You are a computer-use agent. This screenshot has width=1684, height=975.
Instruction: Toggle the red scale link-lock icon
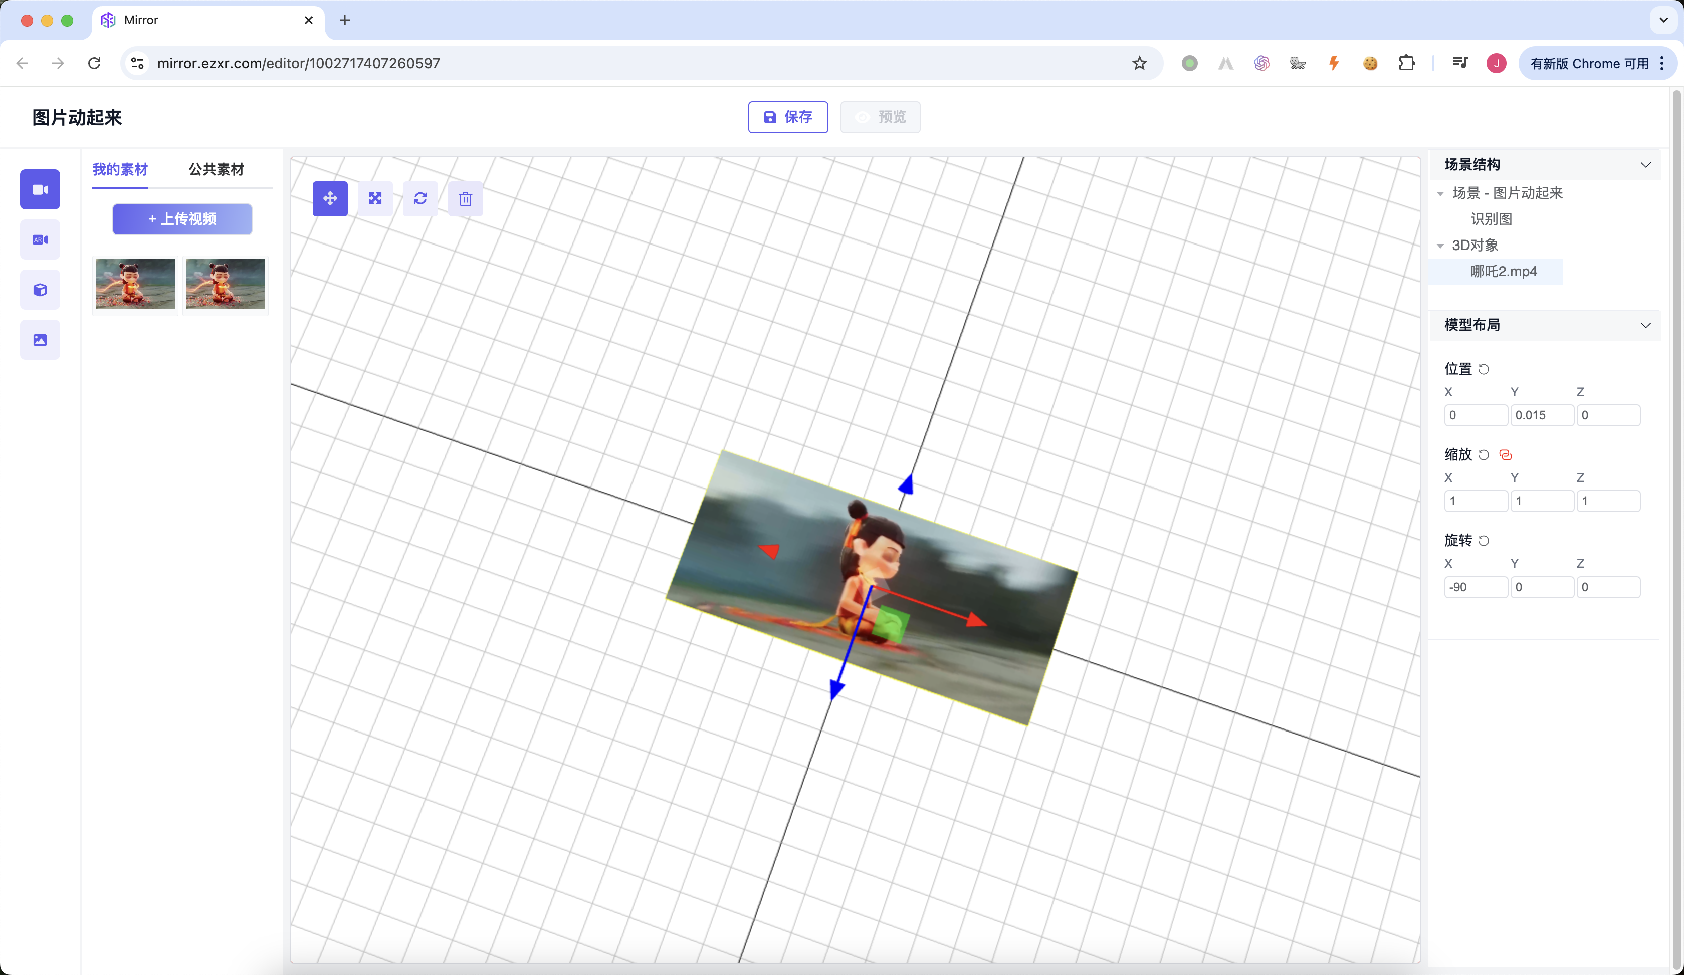click(x=1506, y=455)
